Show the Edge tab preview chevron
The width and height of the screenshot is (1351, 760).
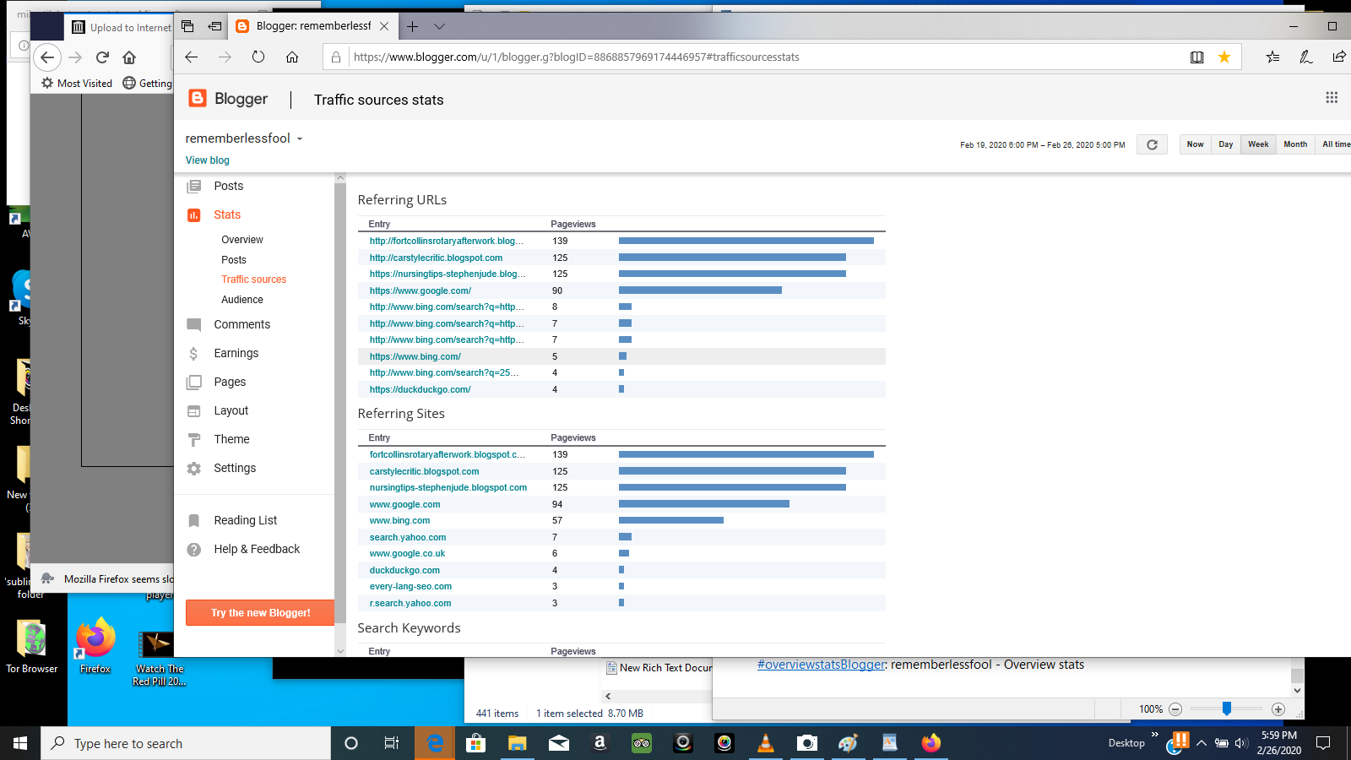[439, 26]
